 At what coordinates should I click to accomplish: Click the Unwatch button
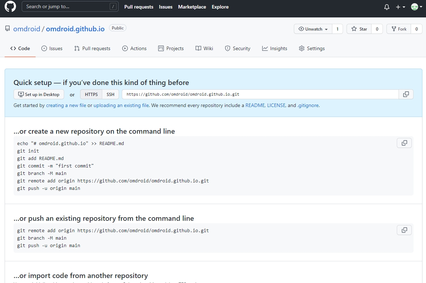click(x=313, y=29)
